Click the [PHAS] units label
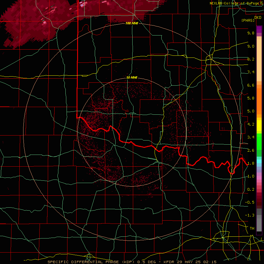 click(x=248, y=20)
